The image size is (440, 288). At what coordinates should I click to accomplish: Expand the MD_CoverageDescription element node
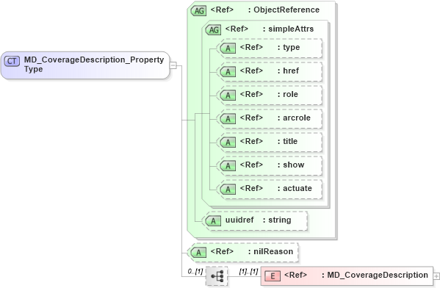coord(436,276)
